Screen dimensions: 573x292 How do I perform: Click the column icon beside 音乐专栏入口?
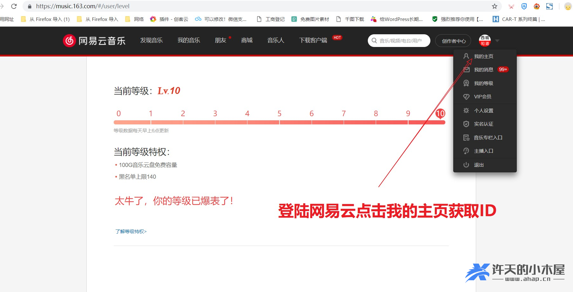click(x=466, y=137)
